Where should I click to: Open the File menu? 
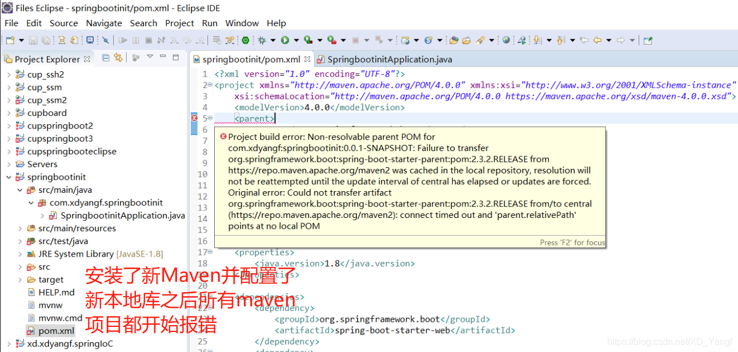pyautogui.click(x=11, y=23)
